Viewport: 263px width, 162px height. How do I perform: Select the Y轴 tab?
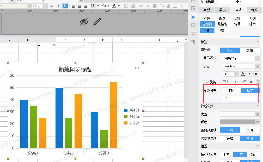222,30
